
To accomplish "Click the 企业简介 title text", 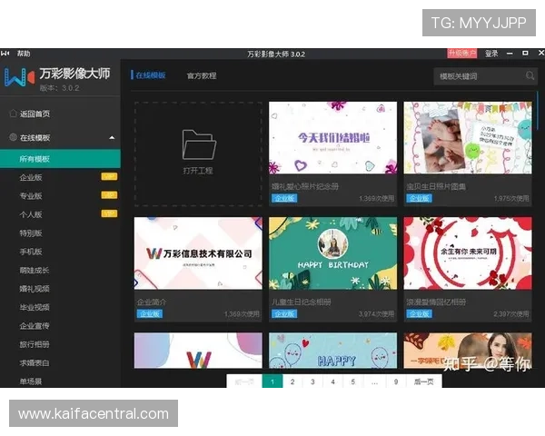I will click(x=152, y=302).
